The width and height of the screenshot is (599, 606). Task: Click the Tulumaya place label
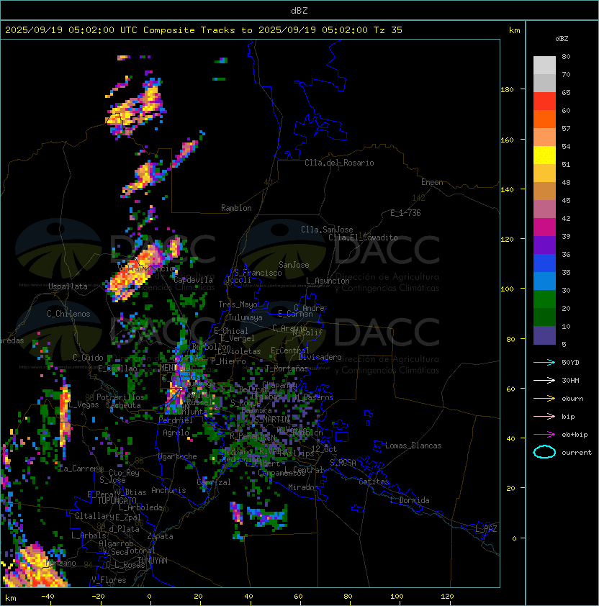(x=246, y=317)
